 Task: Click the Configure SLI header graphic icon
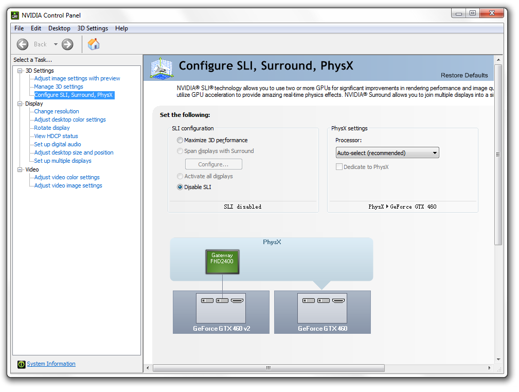[162, 68]
